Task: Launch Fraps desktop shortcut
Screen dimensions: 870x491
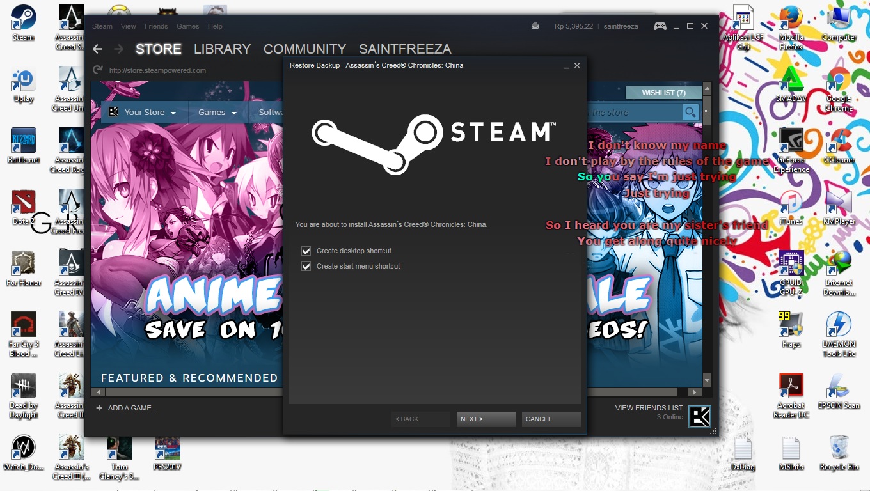Action: [791, 330]
